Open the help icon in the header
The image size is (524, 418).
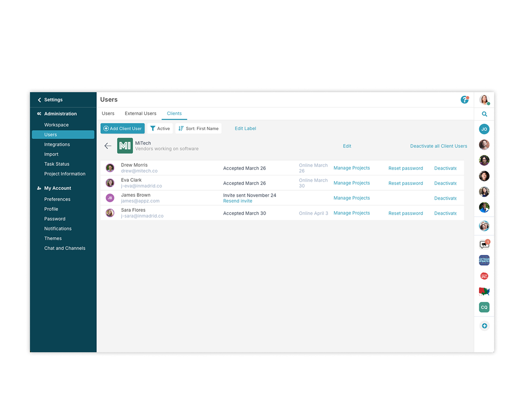click(465, 100)
